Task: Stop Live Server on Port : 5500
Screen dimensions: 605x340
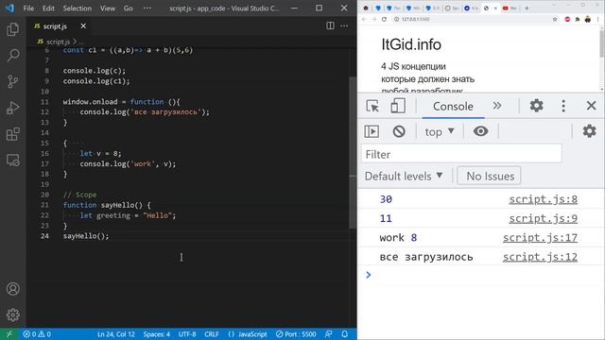Action: [296, 334]
